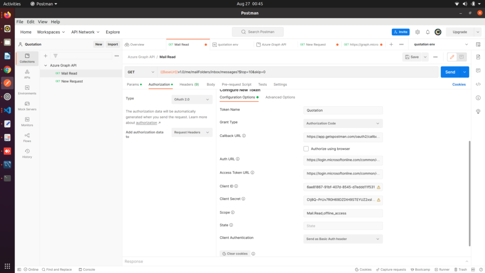Click the Upgrade button

click(459, 32)
